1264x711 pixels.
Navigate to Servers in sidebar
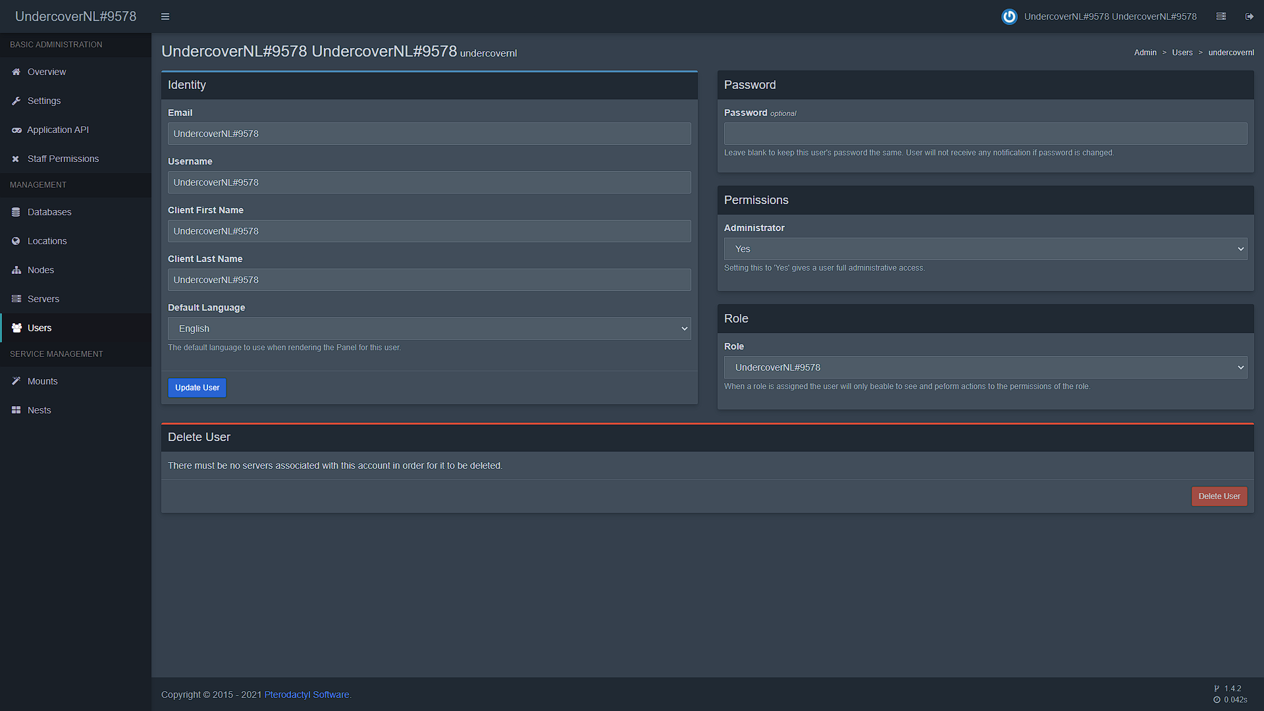pos(43,299)
